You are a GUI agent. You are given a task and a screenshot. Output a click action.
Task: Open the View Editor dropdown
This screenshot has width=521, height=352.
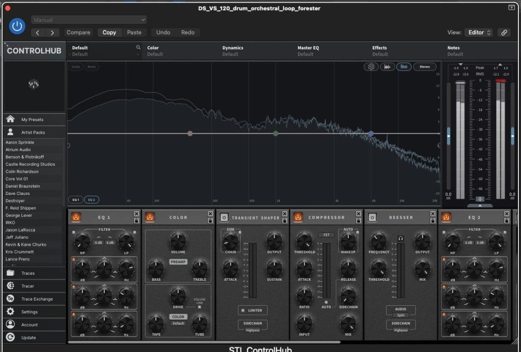[478, 33]
